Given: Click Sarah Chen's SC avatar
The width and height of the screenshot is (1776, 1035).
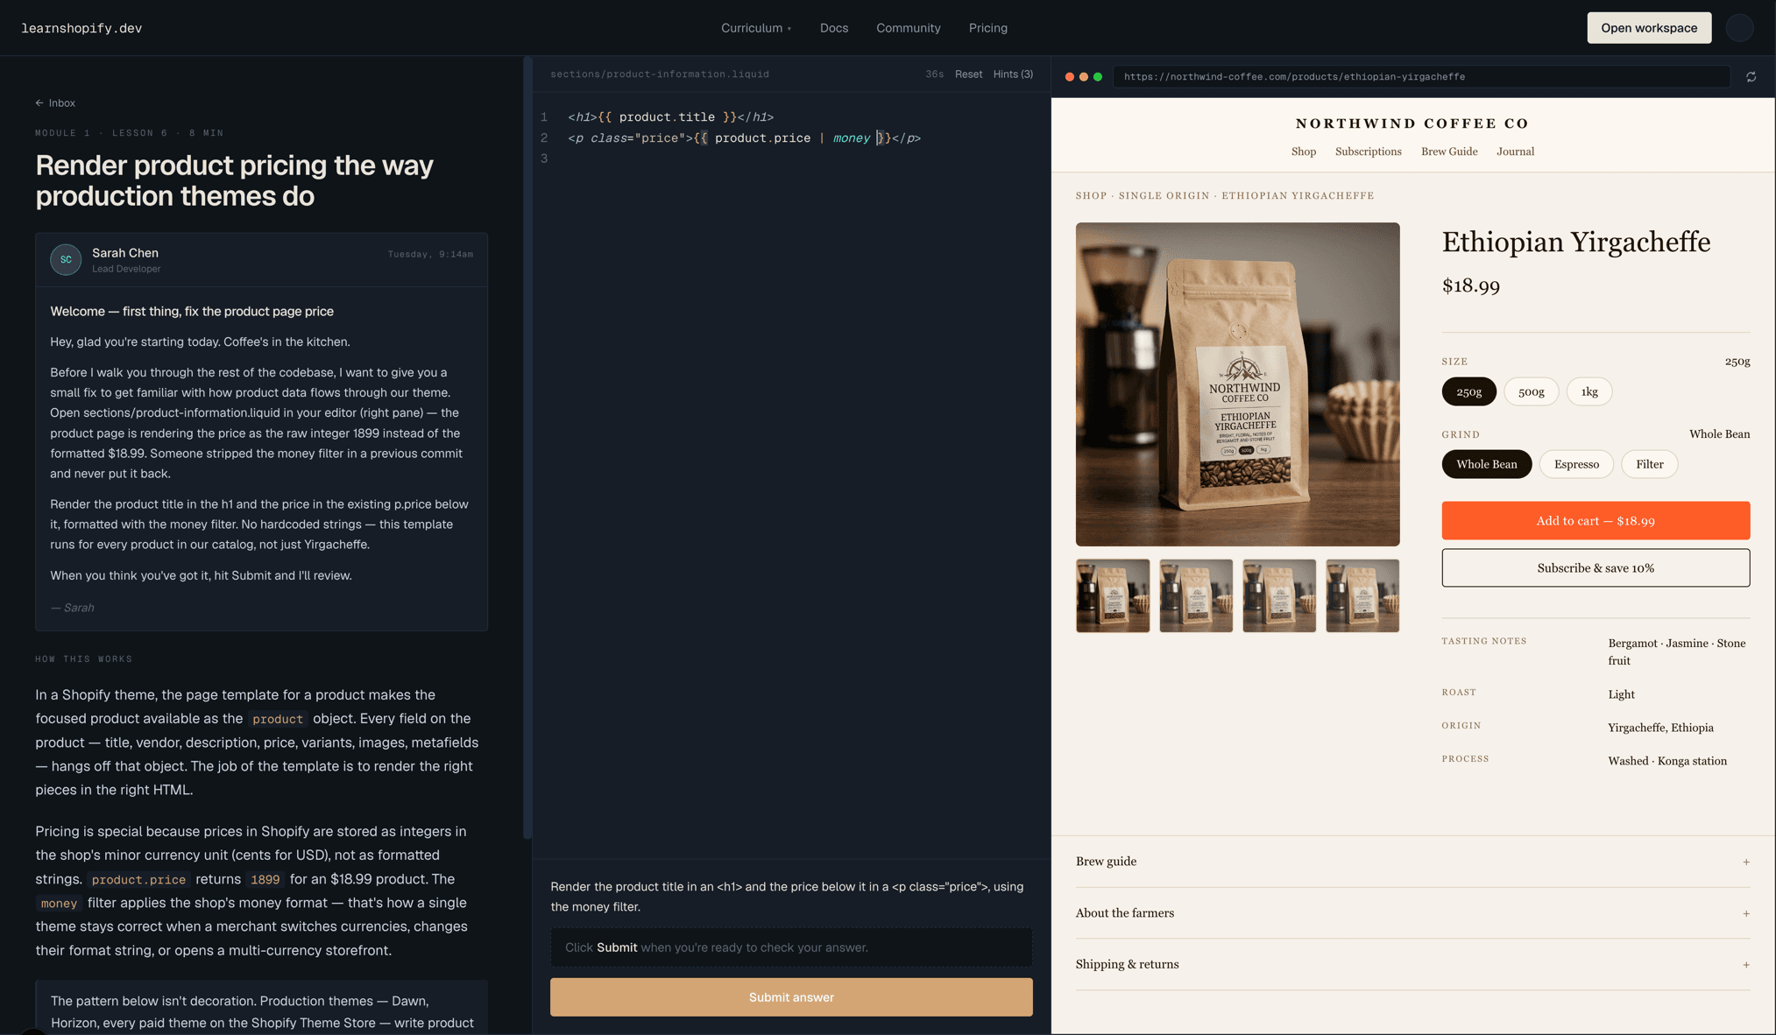Looking at the screenshot, I should [x=66, y=259].
